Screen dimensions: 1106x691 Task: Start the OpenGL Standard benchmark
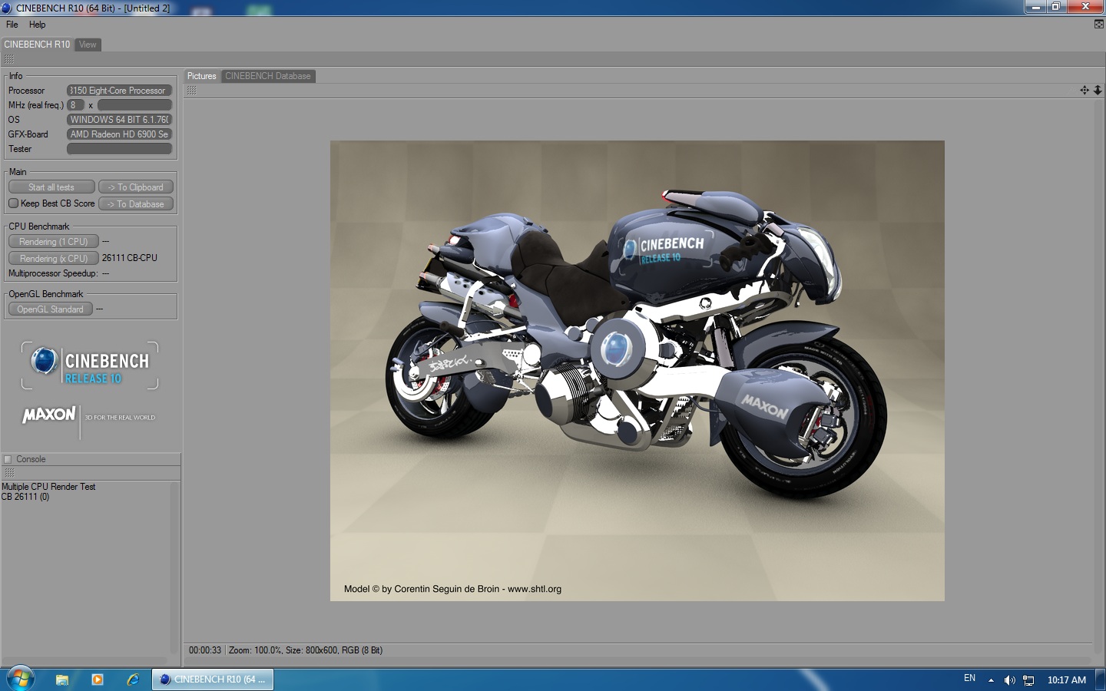(x=51, y=309)
